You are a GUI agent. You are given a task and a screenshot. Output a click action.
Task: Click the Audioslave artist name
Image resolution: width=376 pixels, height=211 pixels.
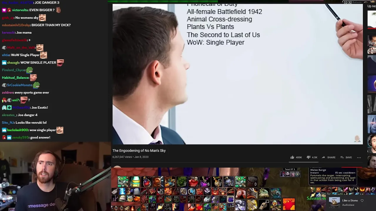point(348,205)
